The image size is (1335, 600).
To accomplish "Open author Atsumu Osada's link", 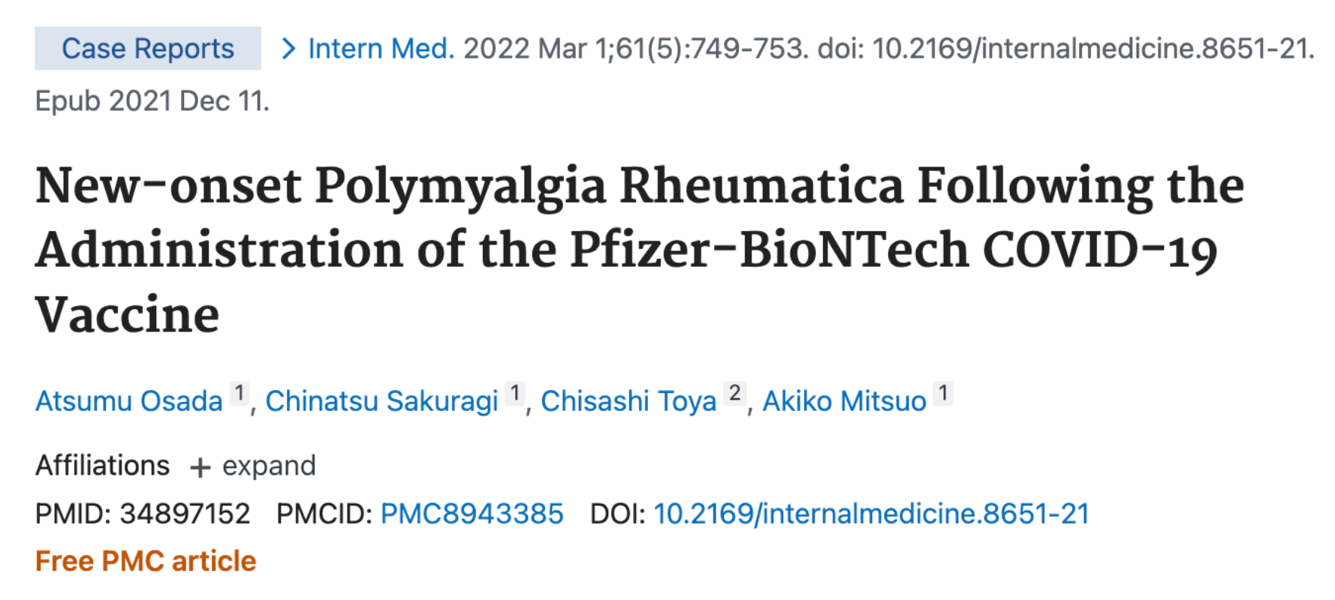I will (129, 401).
